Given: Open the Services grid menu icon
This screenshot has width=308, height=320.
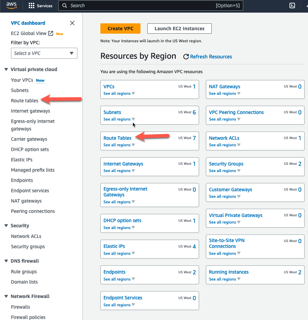Looking at the screenshot, I should [x=32, y=6].
